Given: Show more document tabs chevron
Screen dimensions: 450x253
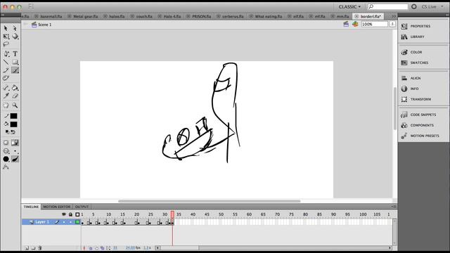Looking at the screenshot, I should click(394, 16).
